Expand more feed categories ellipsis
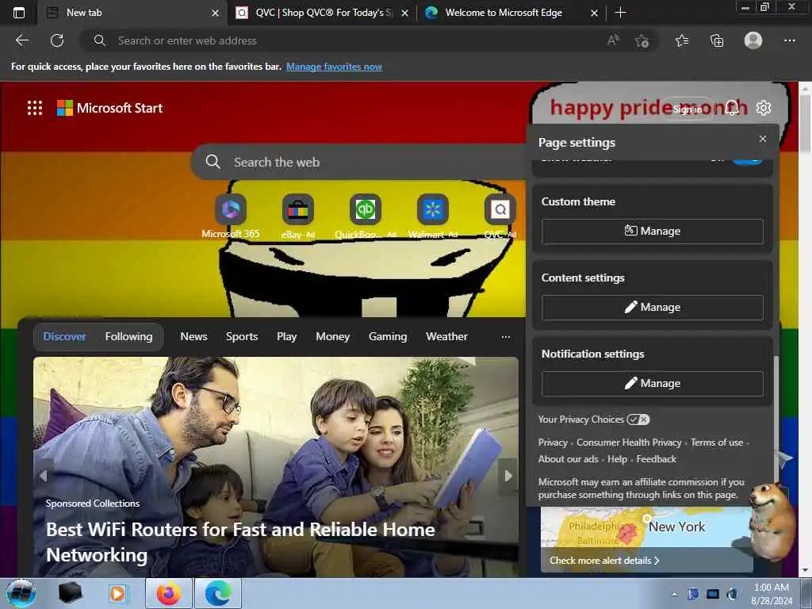 [x=506, y=336]
